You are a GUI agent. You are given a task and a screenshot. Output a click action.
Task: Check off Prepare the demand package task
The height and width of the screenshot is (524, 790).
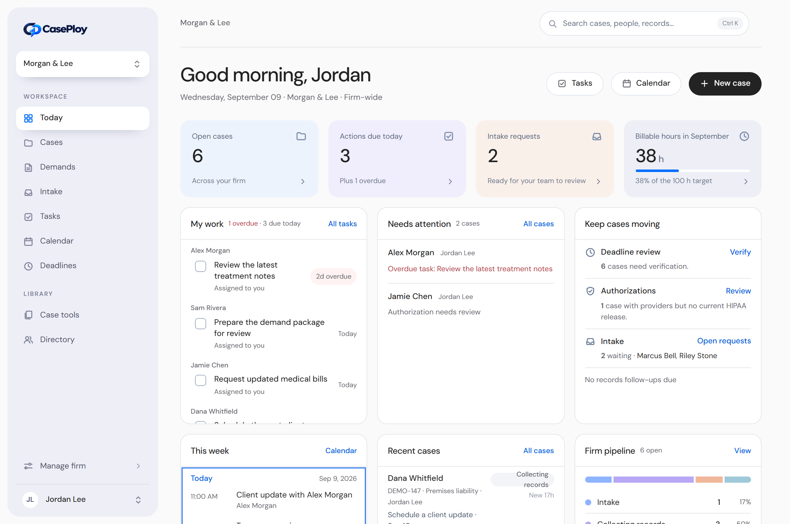click(200, 323)
